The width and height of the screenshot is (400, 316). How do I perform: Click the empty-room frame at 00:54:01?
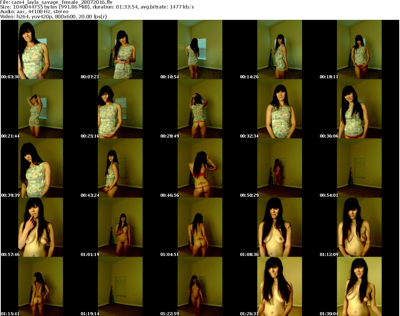point(359,168)
